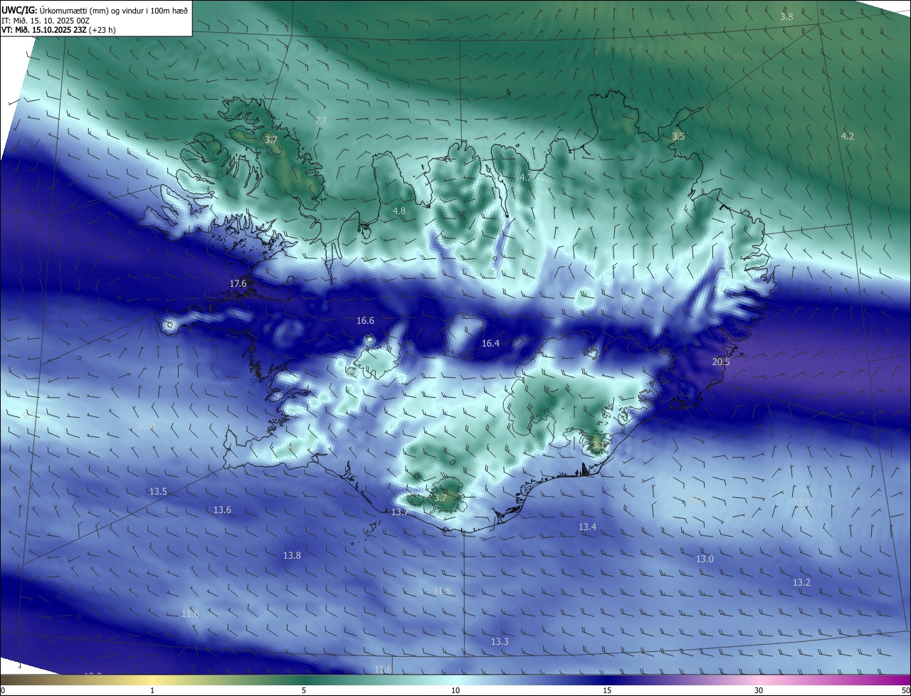Click the 16.4 value label
This screenshot has height=696, width=911.
pyautogui.click(x=490, y=343)
